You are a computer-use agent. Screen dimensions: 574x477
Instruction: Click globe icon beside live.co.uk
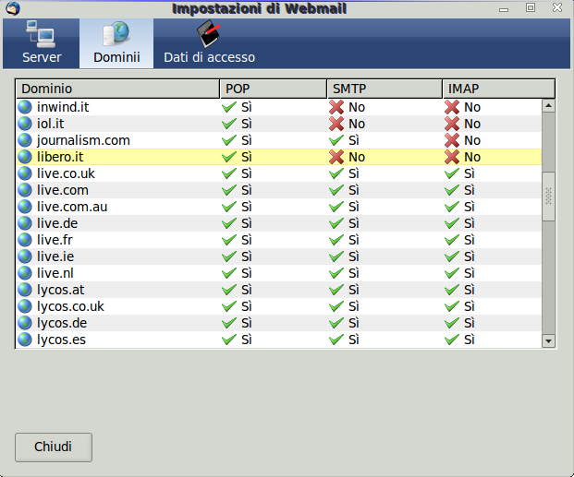point(25,173)
